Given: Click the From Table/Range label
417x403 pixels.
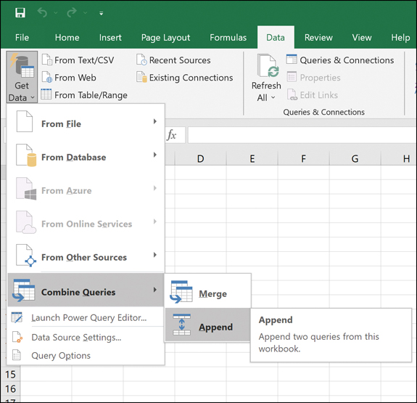Looking at the screenshot, I should [x=91, y=95].
